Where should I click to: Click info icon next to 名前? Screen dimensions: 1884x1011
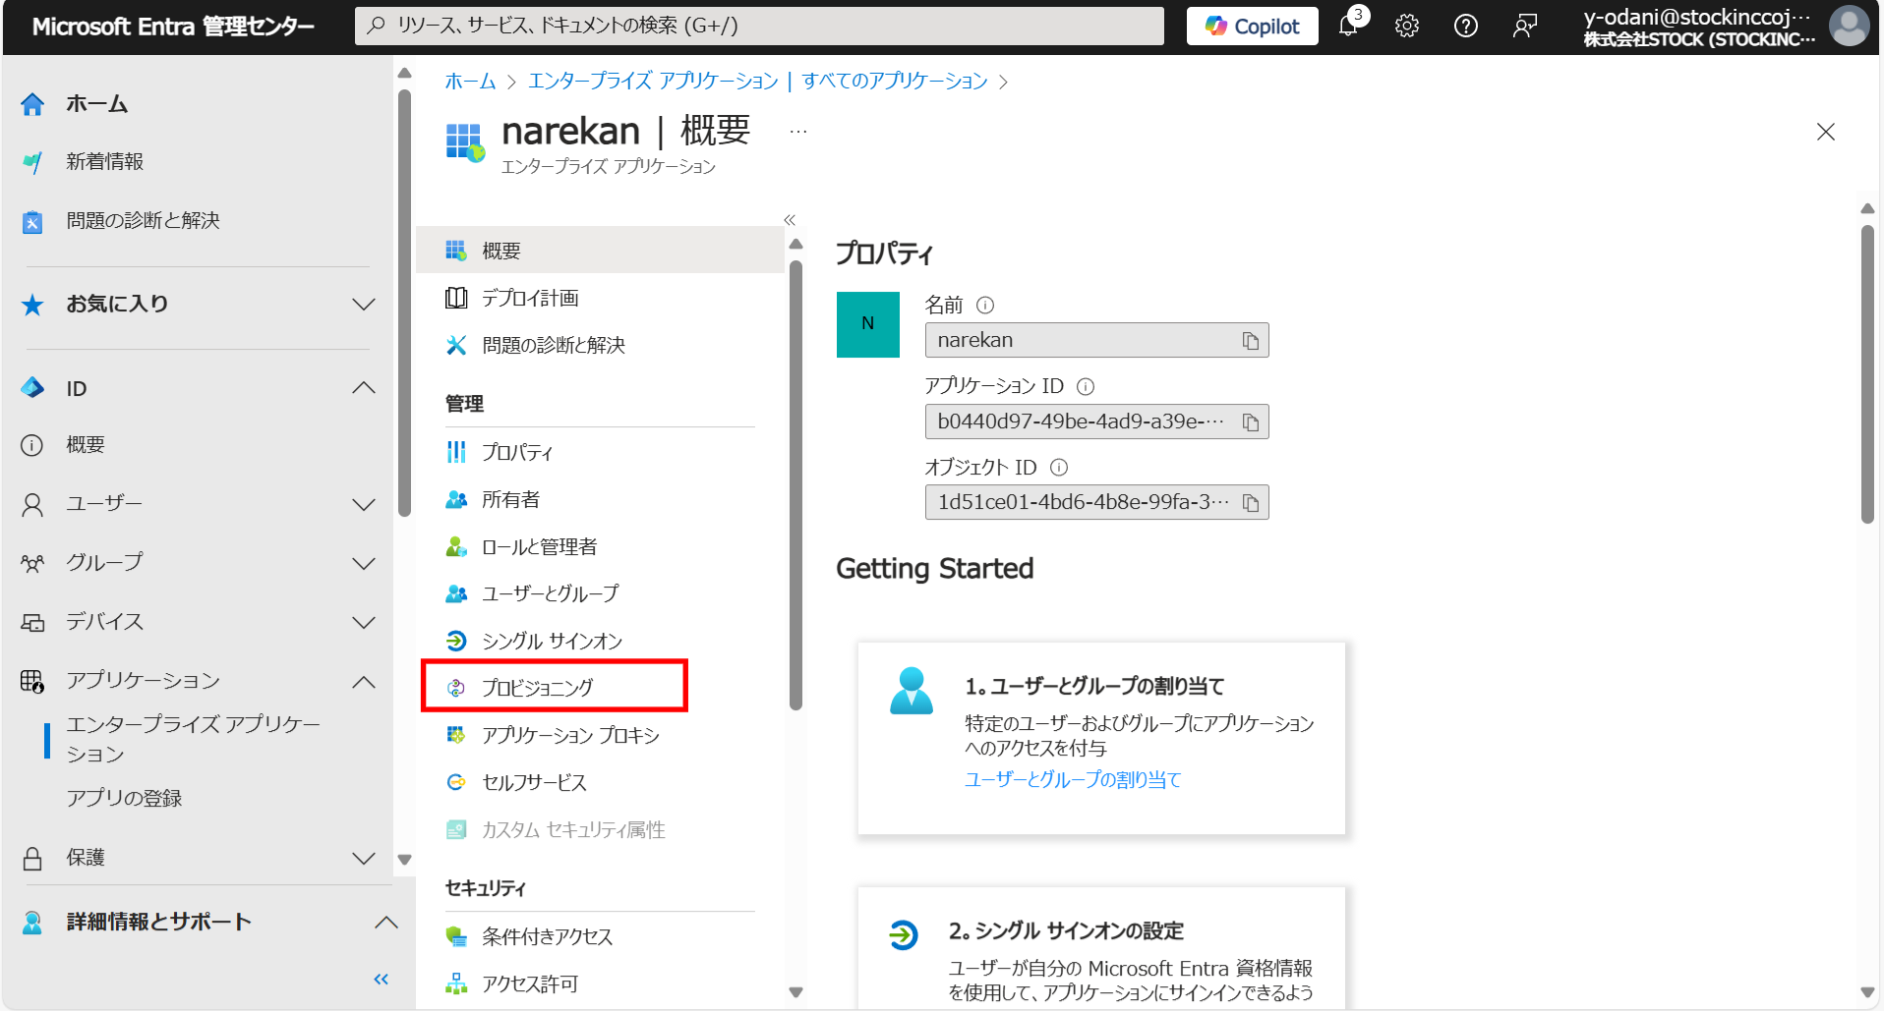pyautogui.click(x=985, y=306)
